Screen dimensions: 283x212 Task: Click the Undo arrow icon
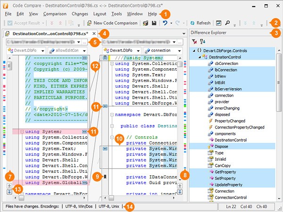[165, 23]
